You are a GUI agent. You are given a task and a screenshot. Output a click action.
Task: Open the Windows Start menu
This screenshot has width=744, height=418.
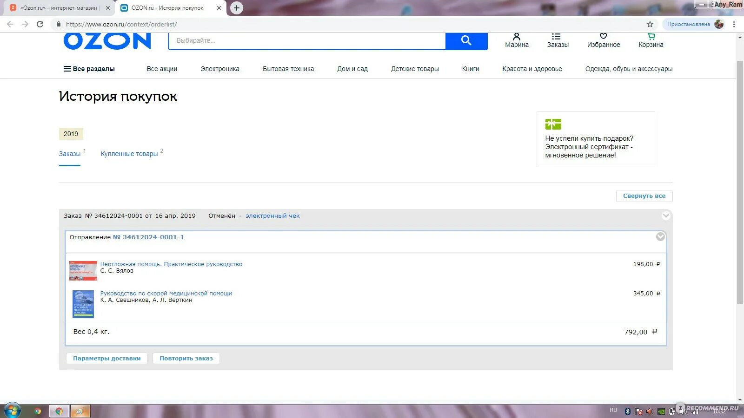pos(13,411)
